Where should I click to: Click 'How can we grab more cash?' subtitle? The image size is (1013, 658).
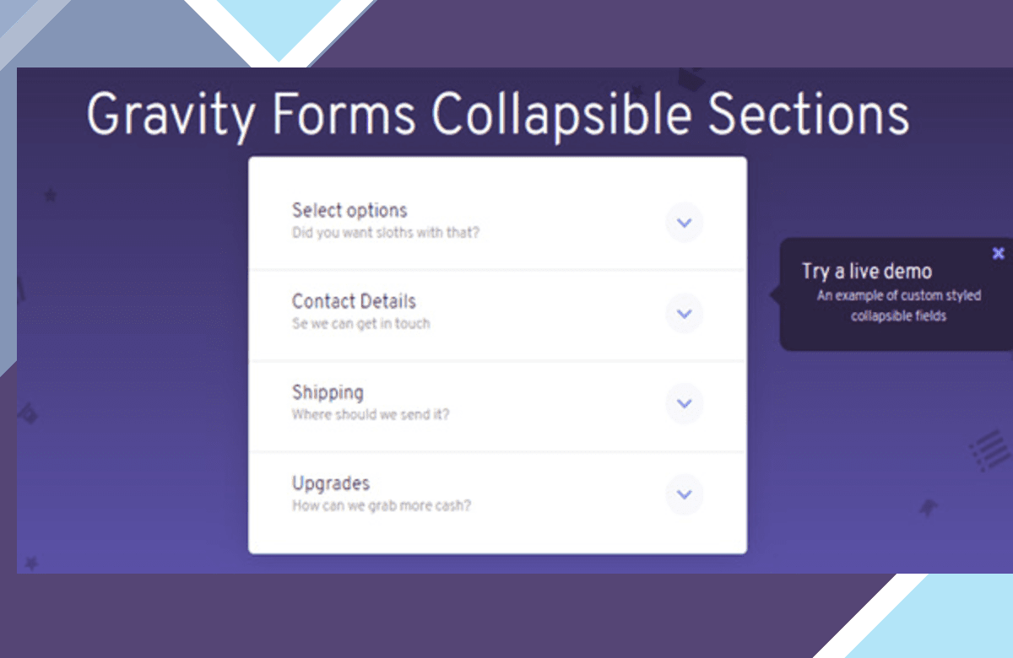[x=382, y=506]
